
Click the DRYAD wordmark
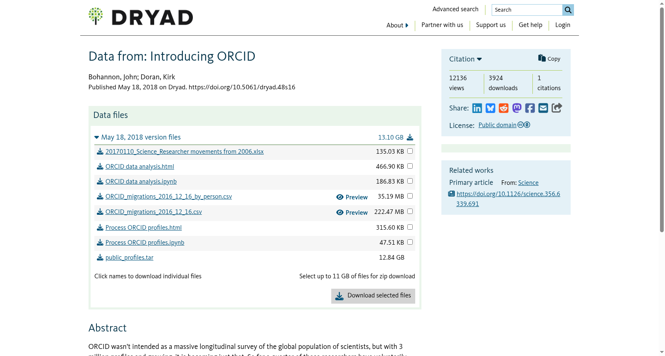click(152, 17)
